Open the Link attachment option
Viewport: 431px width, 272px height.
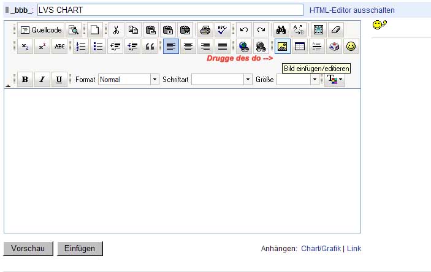click(354, 248)
